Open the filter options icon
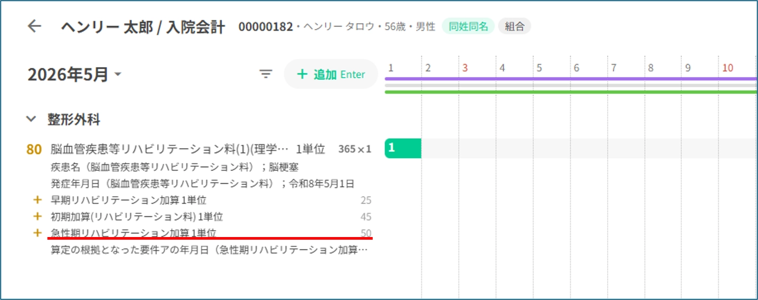 266,74
